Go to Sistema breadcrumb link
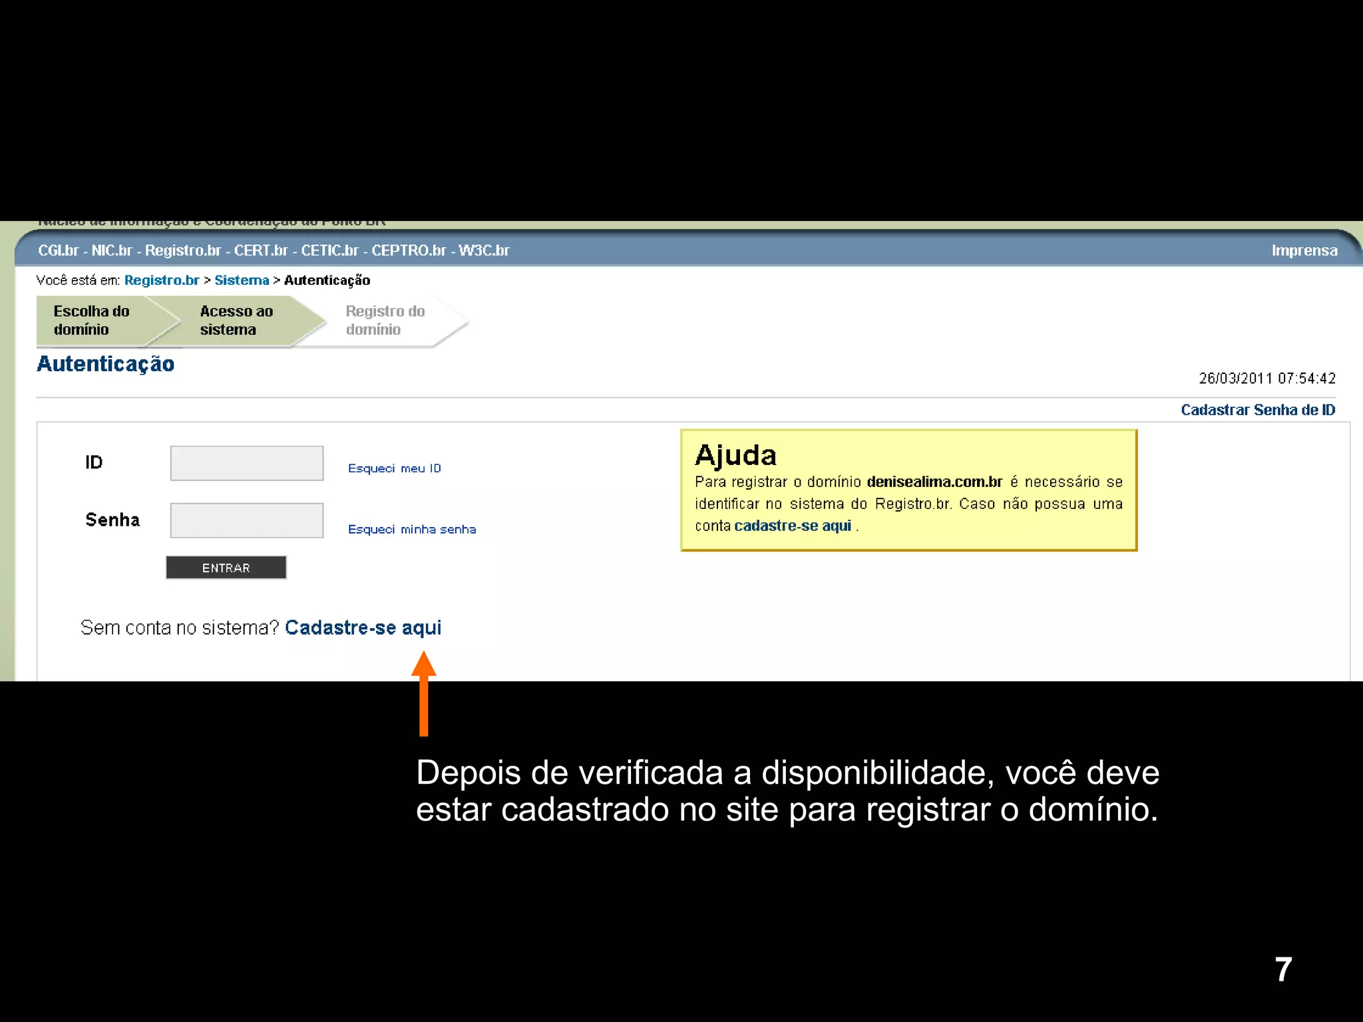The height and width of the screenshot is (1022, 1363). [242, 280]
